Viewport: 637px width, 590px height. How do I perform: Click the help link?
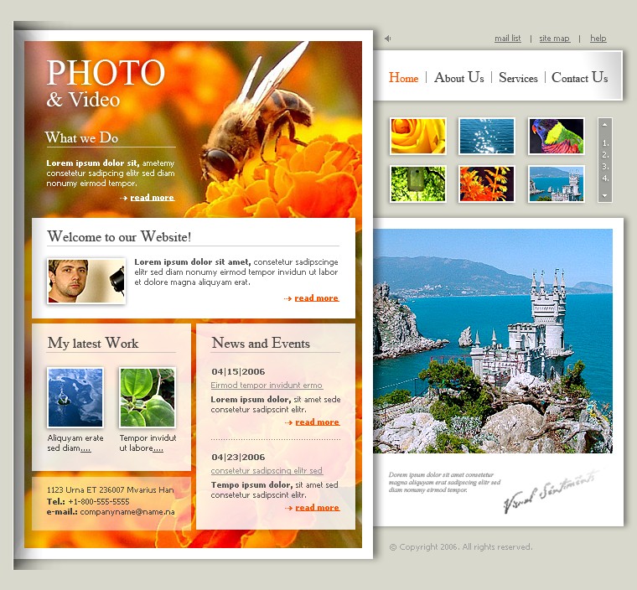coord(598,39)
